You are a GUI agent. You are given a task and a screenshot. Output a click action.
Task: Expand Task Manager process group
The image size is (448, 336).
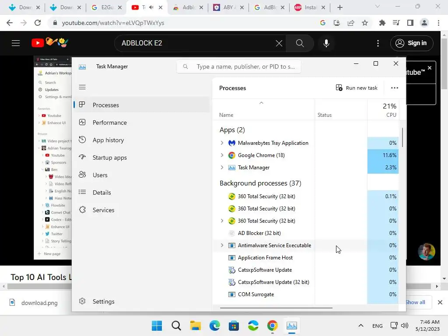tap(222, 168)
